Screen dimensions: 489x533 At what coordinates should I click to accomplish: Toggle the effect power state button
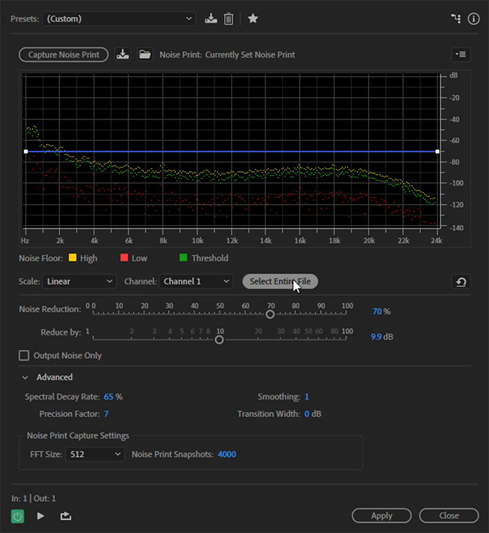point(17,516)
